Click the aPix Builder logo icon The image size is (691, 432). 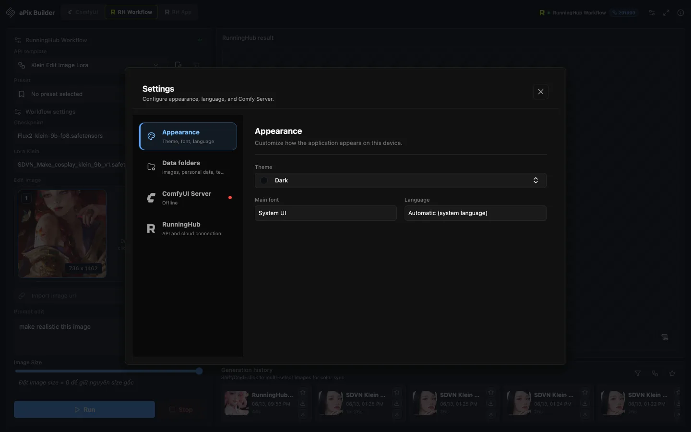point(11,12)
